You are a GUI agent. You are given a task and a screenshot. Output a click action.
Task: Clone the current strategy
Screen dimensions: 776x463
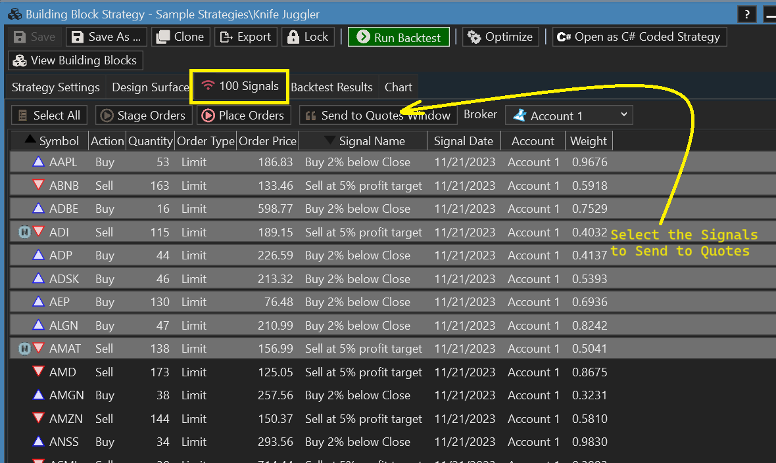click(x=181, y=37)
